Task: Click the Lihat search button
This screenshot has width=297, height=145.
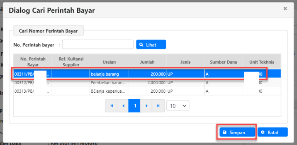Action: pyautogui.click(x=151, y=45)
